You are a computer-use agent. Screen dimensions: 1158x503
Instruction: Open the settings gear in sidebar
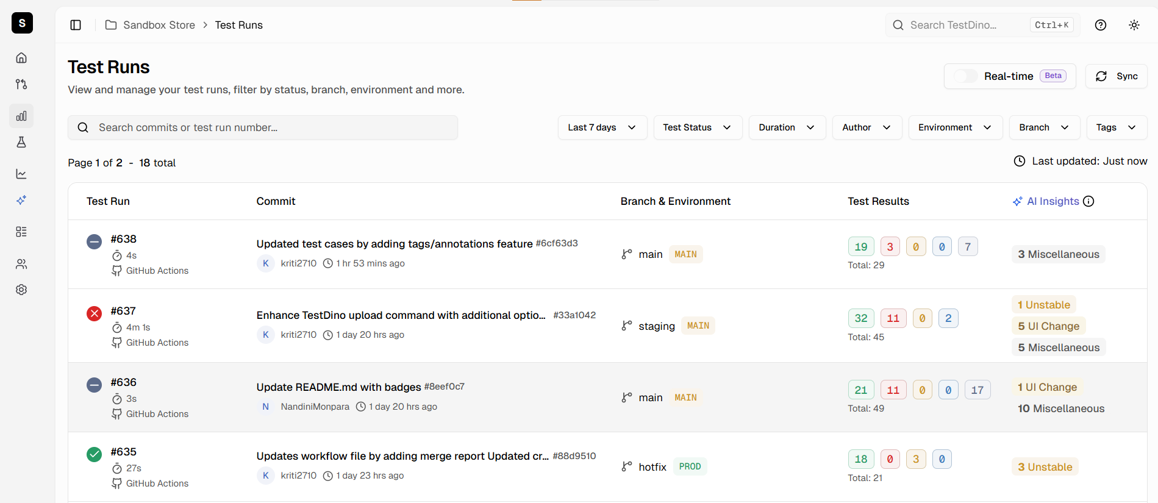pos(21,290)
